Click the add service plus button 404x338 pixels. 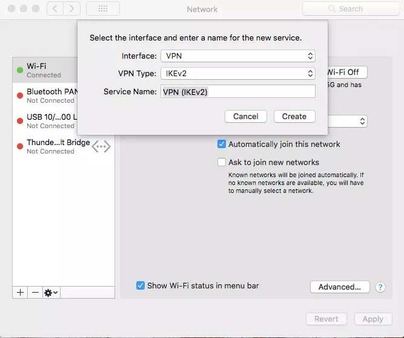pos(20,292)
